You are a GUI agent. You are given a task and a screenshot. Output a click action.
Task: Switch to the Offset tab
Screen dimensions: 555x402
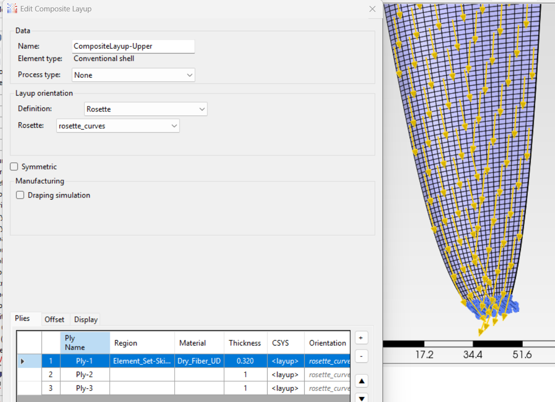click(54, 319)
